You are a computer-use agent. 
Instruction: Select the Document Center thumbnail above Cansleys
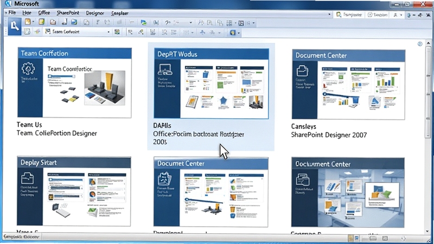[348, 85]
